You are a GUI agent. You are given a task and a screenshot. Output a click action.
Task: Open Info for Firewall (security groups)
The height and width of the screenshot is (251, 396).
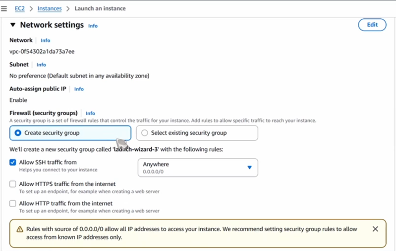coord(90,113)
